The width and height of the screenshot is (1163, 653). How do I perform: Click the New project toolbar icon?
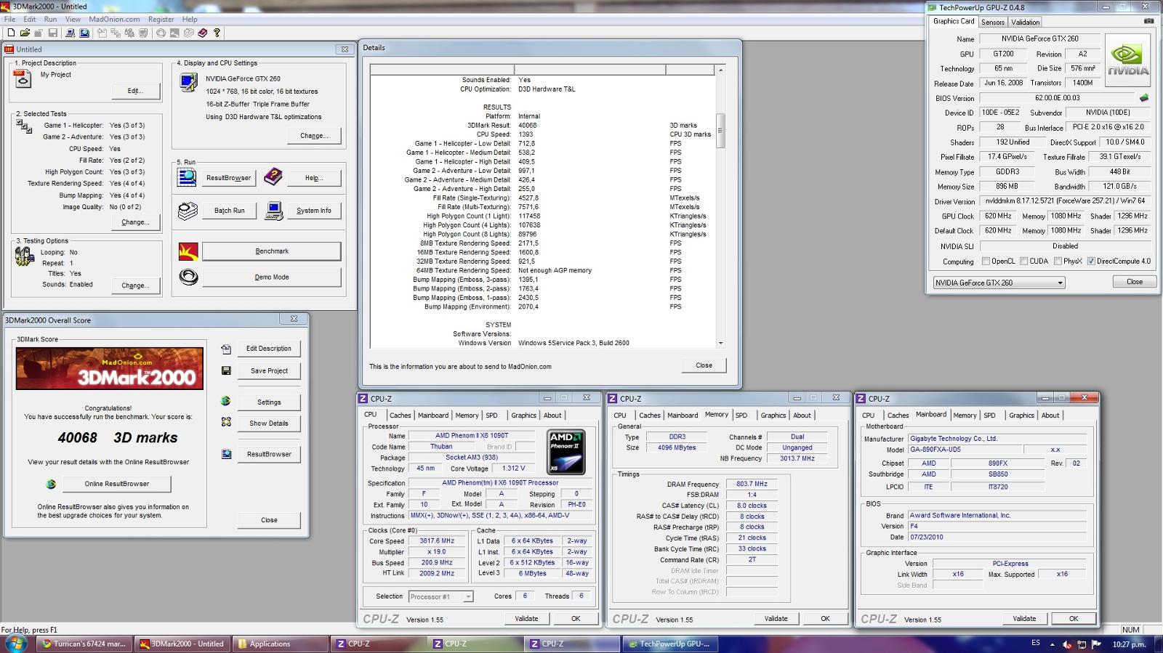pos(11,33)
